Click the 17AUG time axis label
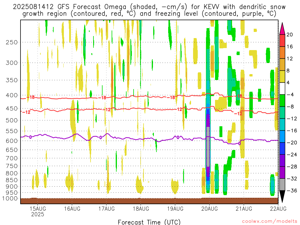The width and height of the screenshot is (300, 225). click(x=107, y=209)
